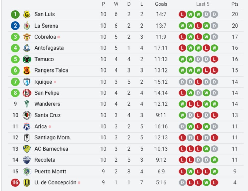Click the AC Barnechea team name
Screen dimensions: 248x191
51,149
